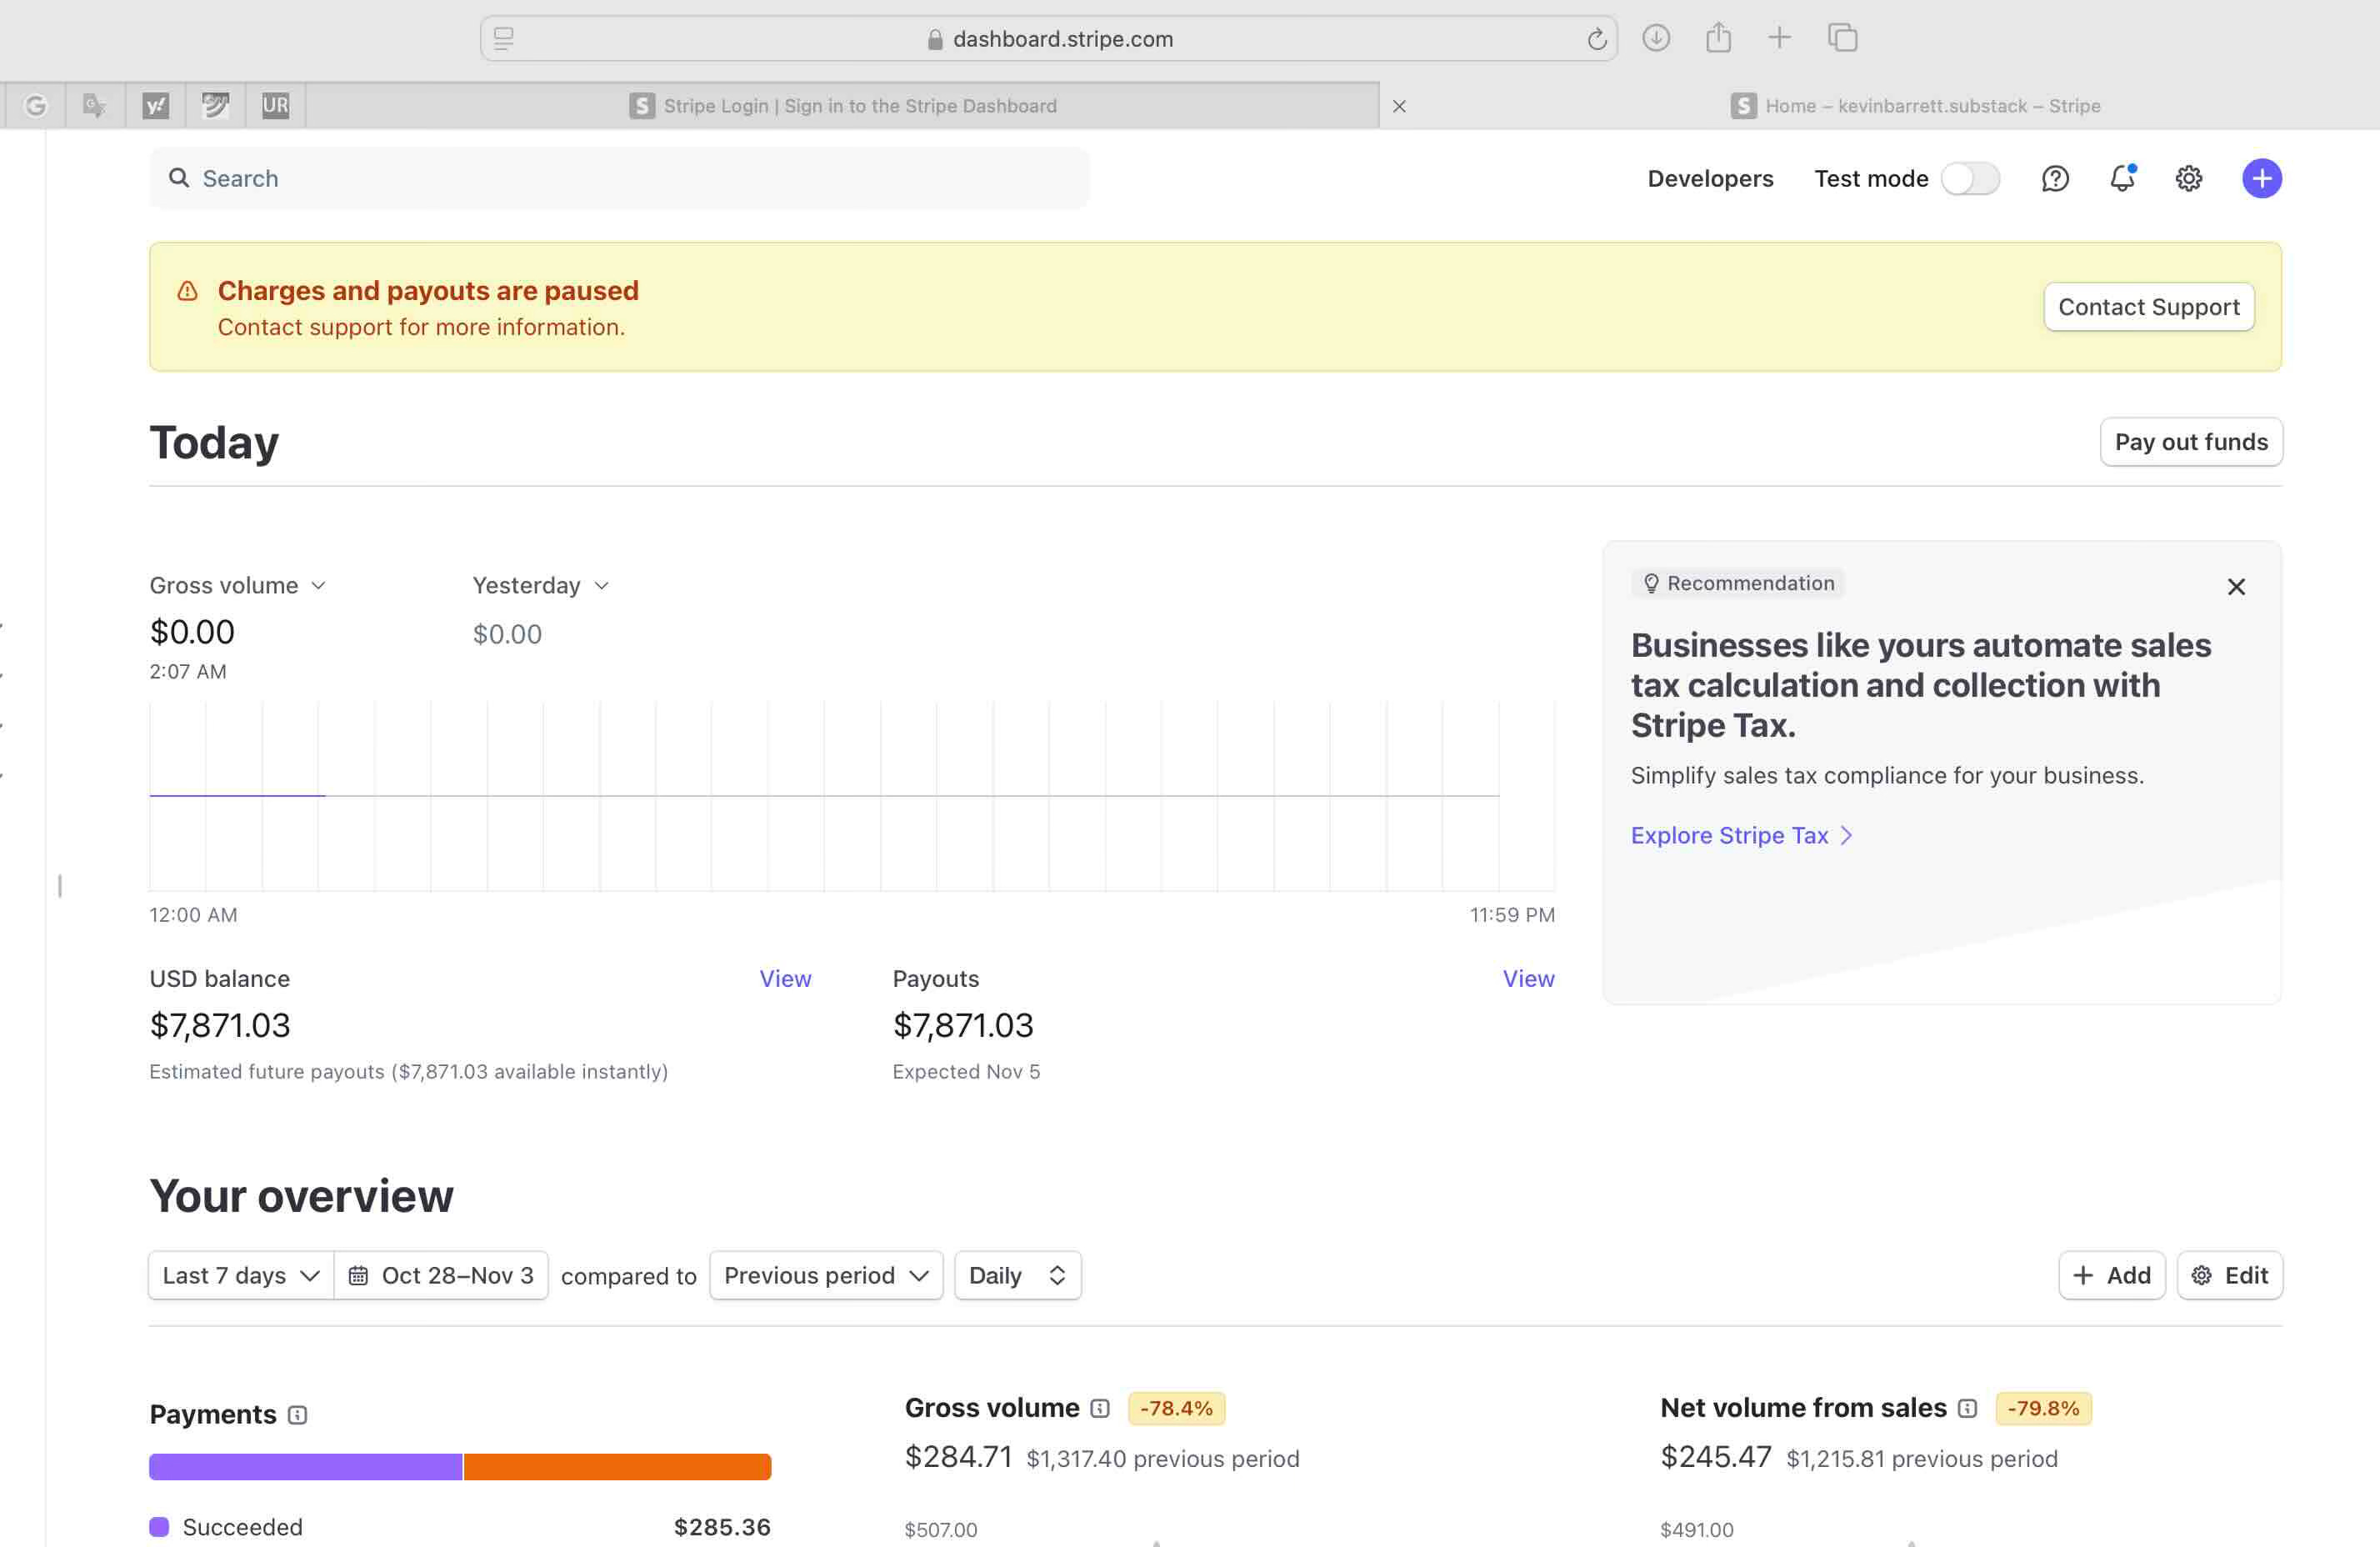Change the Daily granularity selector
The width and height of the screenshot is (2380, 1547).
(1017, 1276)
